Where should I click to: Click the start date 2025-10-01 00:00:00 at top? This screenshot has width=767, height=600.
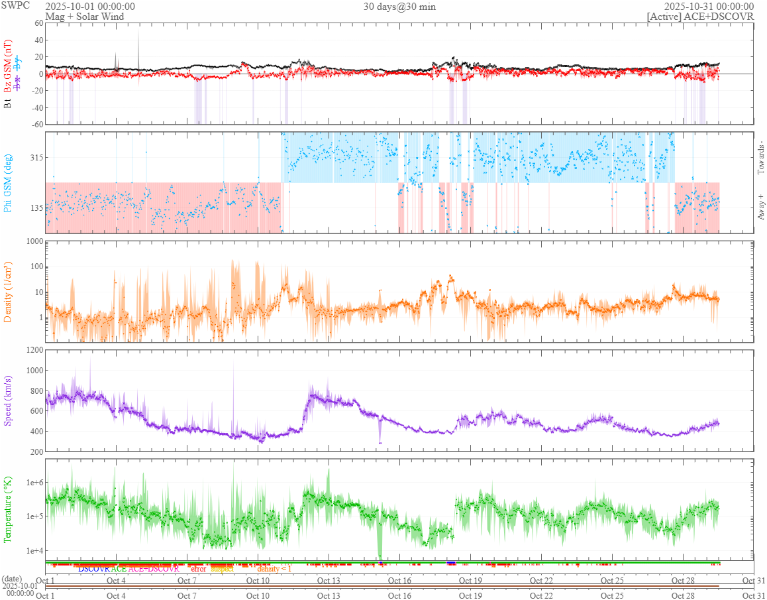(x=90, y=7)
